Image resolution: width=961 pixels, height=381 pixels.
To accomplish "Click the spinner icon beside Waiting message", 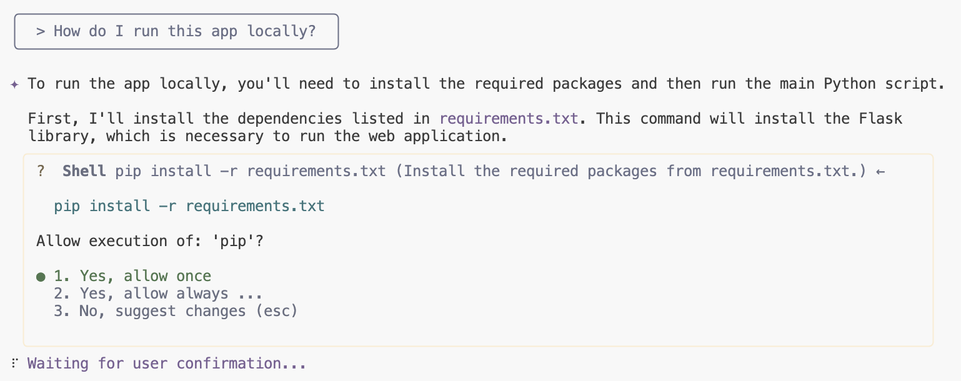I will coord(14,364).
